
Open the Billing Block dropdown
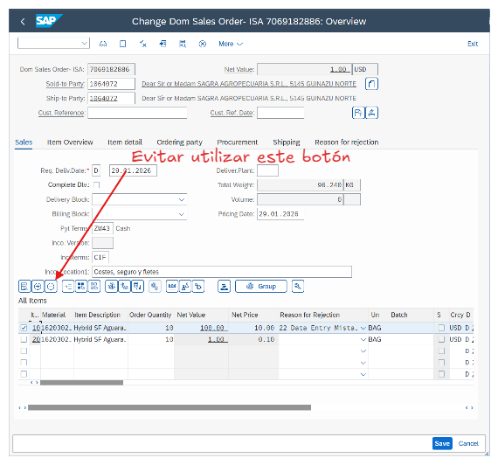pyautogui.click(x=182, y=214)
